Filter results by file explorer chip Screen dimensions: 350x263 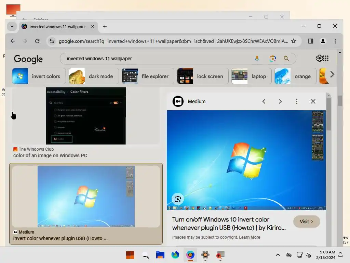pyautogui.click(x=148, y=76)
